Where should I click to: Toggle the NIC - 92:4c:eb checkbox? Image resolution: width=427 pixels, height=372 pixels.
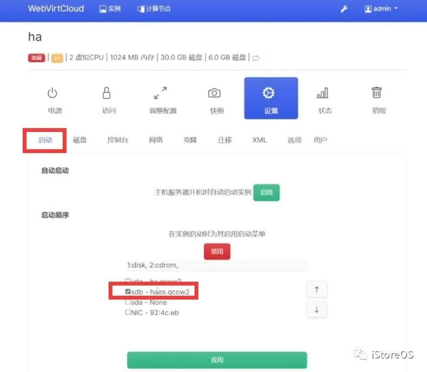click(128, 312)
